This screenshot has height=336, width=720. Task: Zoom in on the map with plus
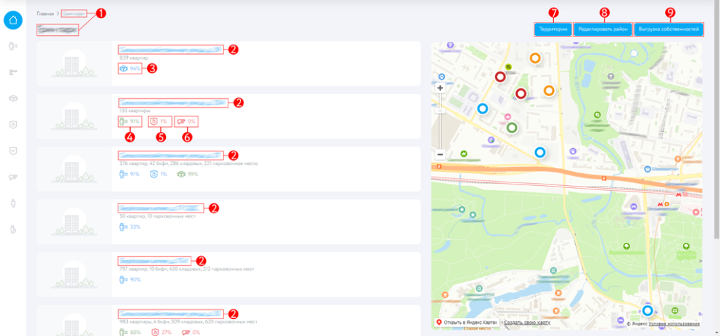coord(440,88)
